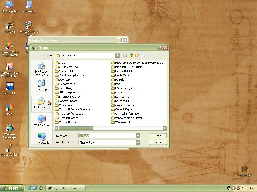
Task: Select the MSN Gaming Zone folder
Action: (x=124, y=88)
